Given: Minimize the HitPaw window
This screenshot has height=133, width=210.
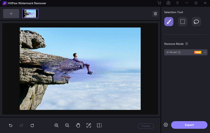Looking at the screenshot, I should tap(187, 3).
